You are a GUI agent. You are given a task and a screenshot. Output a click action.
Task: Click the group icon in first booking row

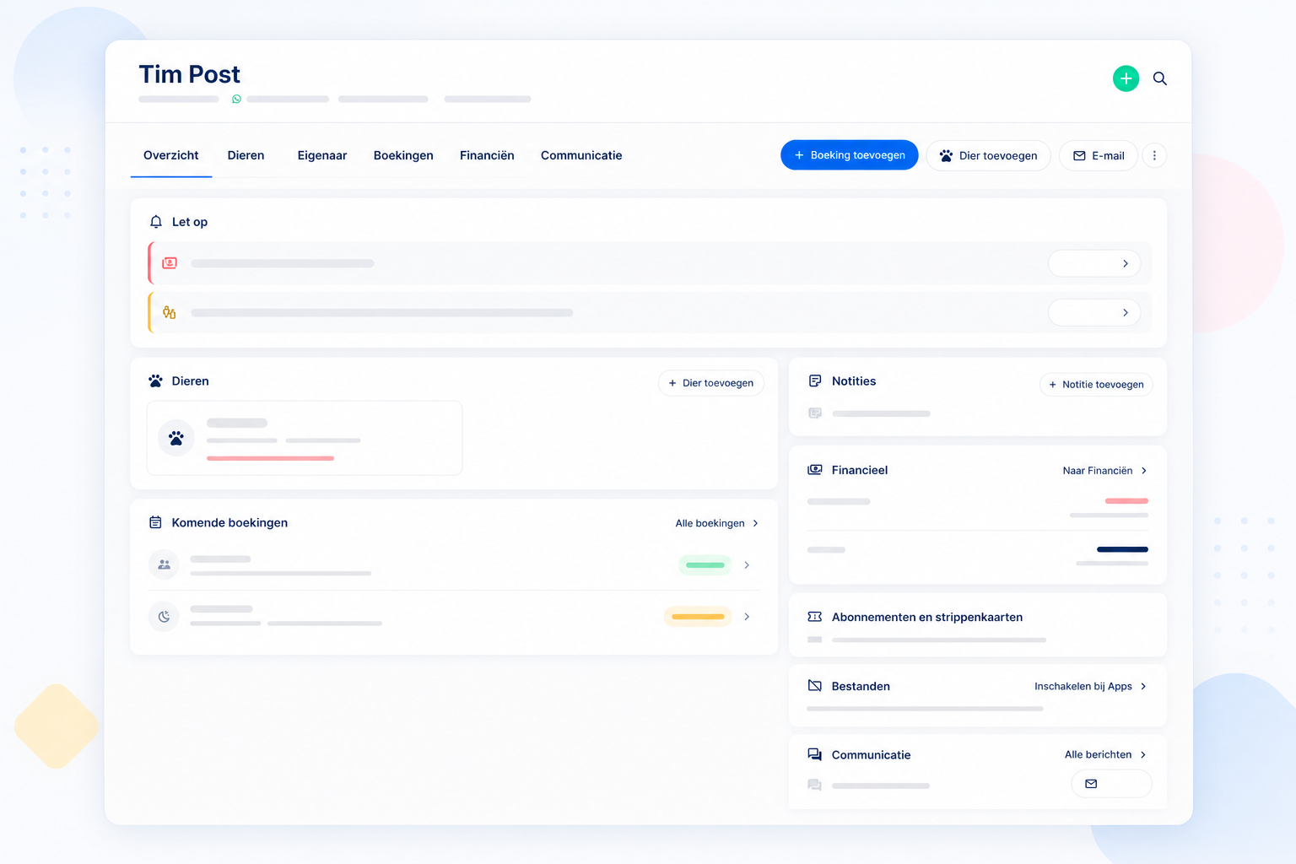[165, 564]
